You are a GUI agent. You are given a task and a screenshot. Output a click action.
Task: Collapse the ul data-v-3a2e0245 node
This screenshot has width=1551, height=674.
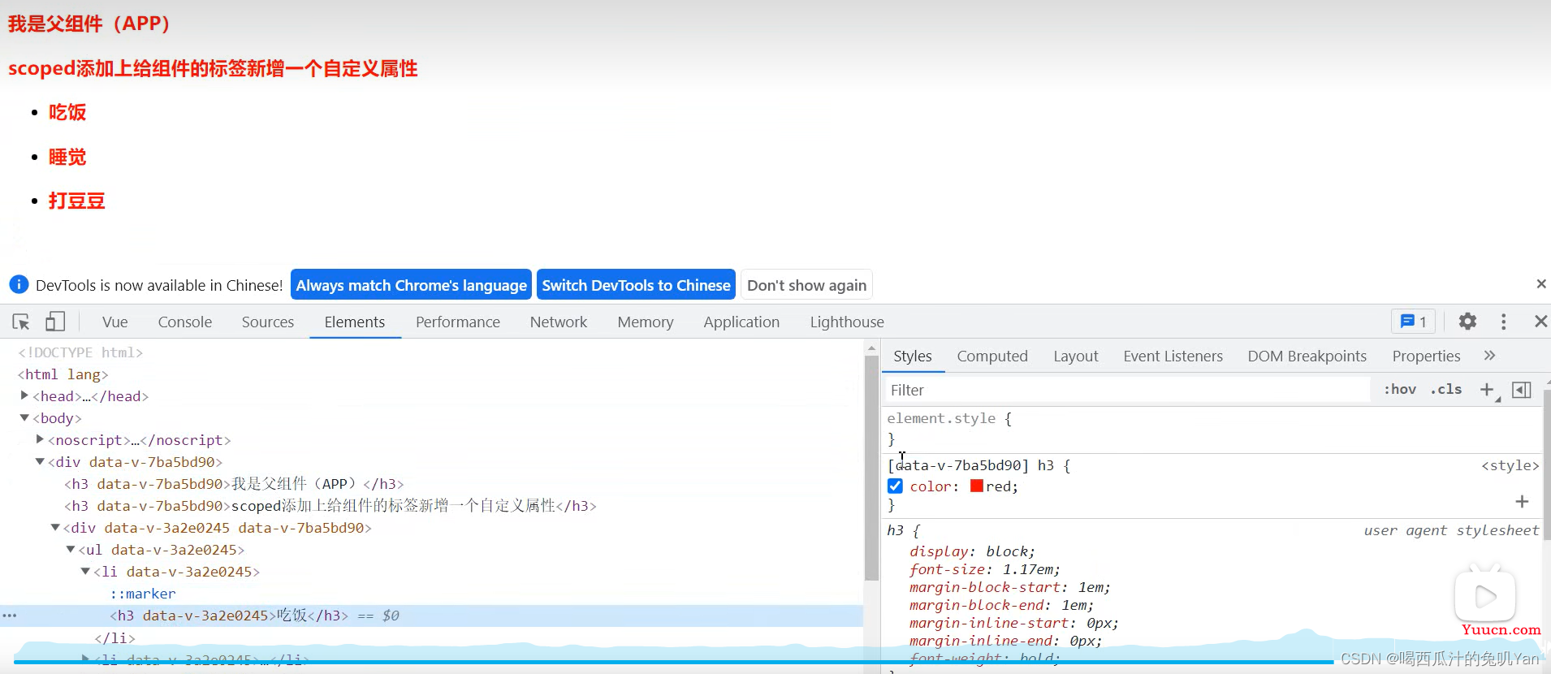71,549
